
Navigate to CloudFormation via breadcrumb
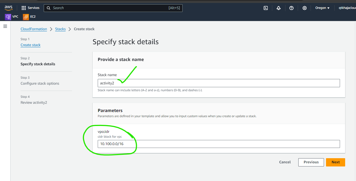click(34, 29)
